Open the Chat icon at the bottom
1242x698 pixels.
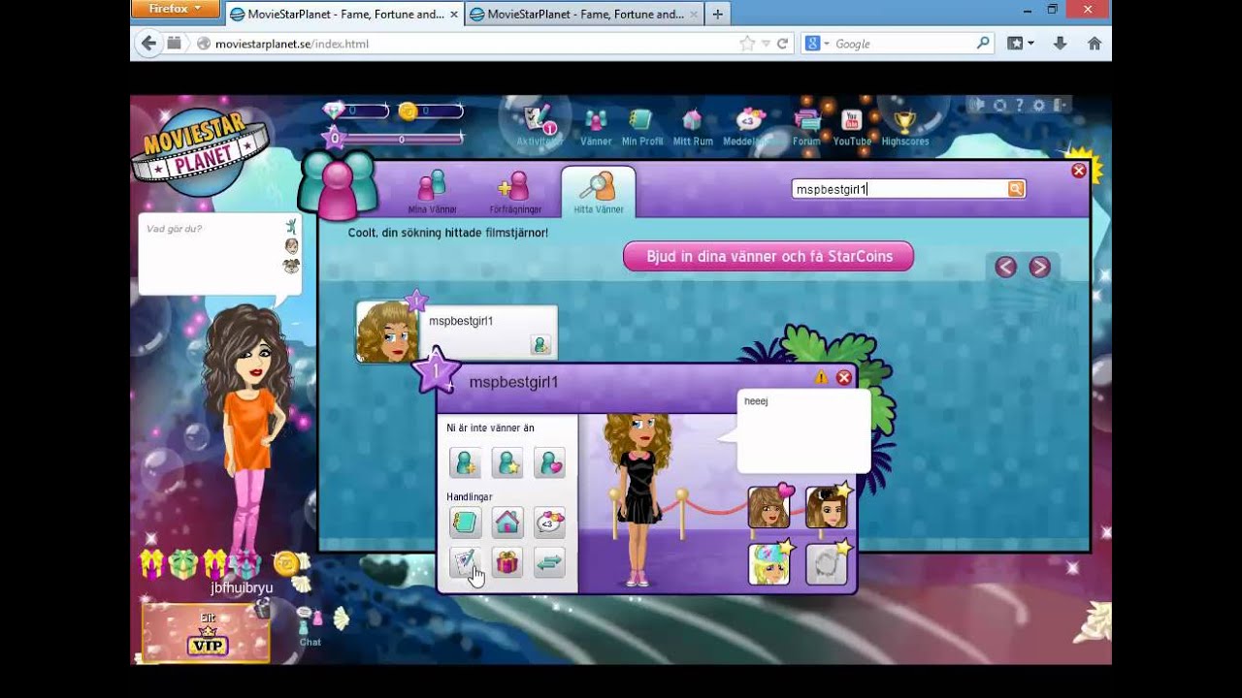tap(310, 626)
